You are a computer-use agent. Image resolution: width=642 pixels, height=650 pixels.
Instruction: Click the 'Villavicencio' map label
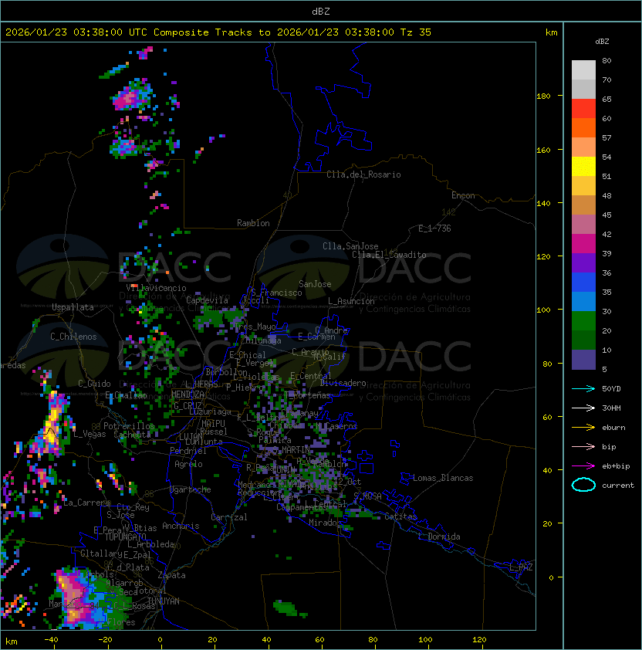[156, 288]
